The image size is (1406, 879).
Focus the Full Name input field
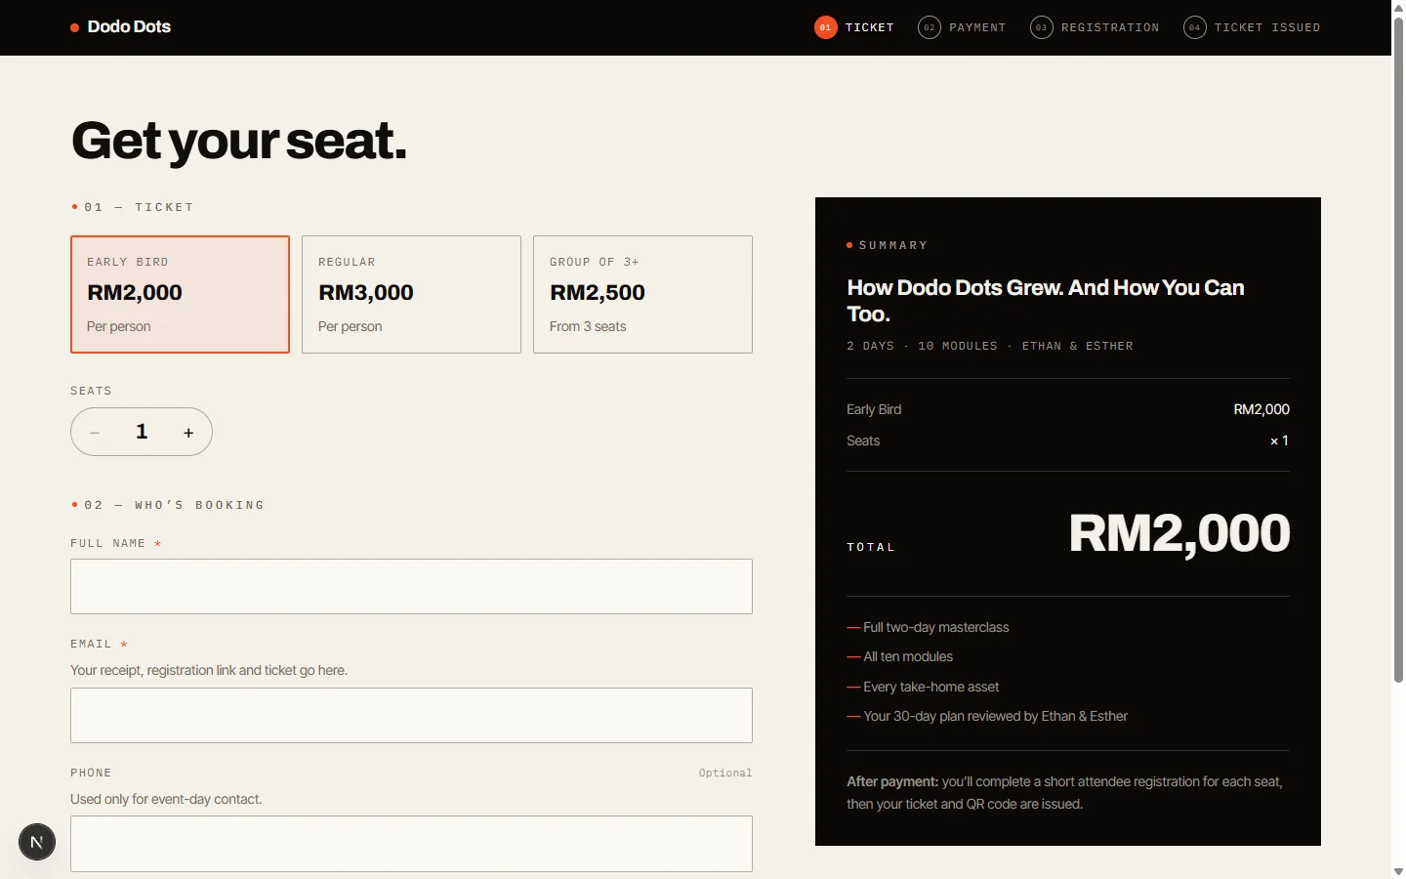click(411, 586)
